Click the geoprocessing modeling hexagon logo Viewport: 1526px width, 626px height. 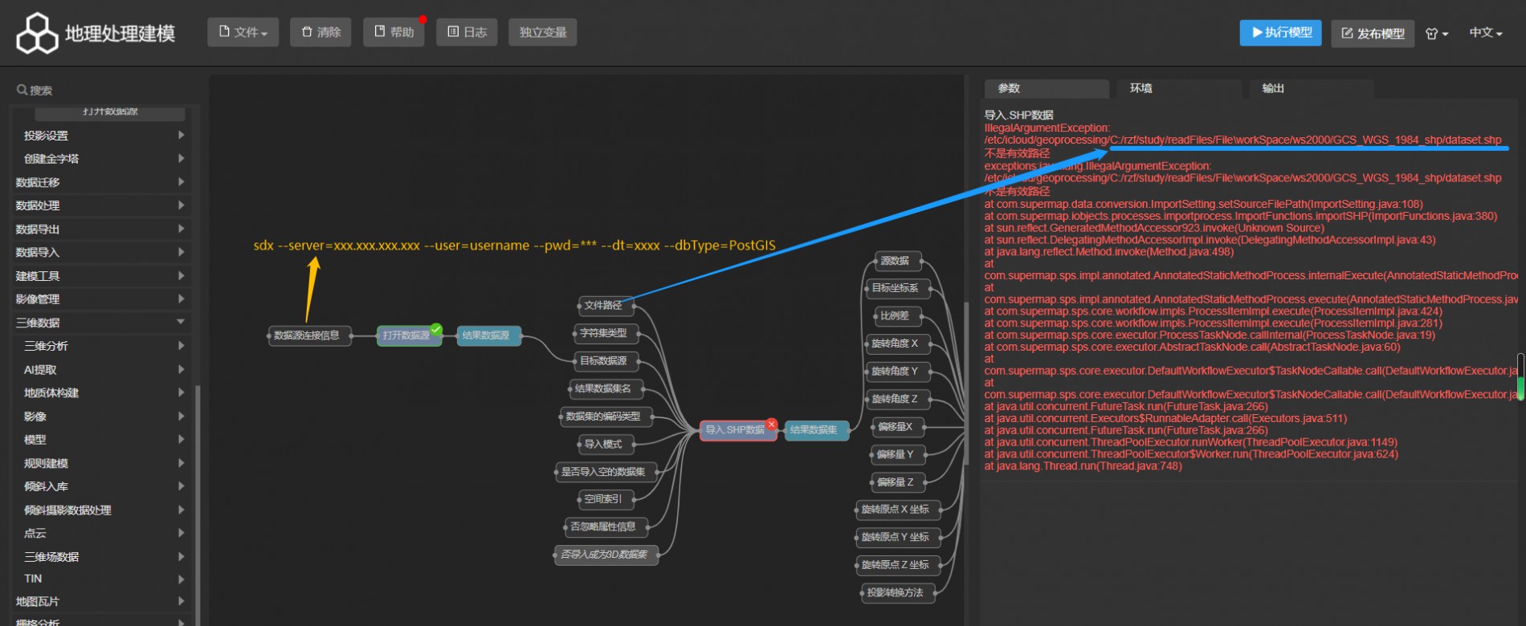[x=37, y=34]
